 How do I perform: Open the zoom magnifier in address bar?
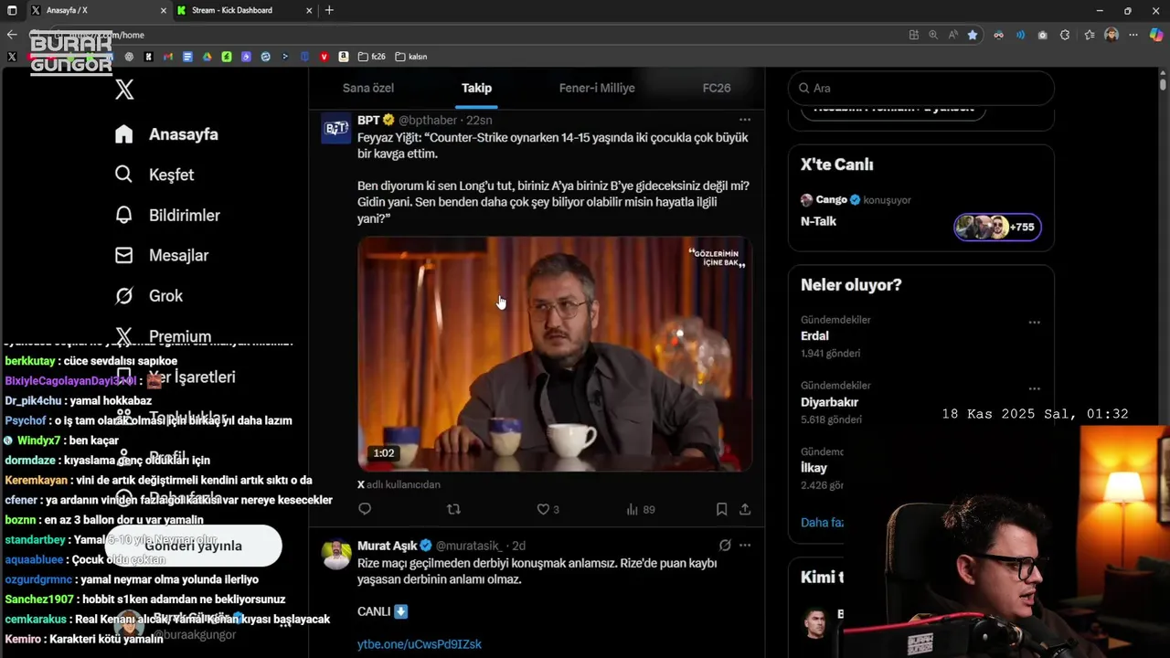(933, 35)
